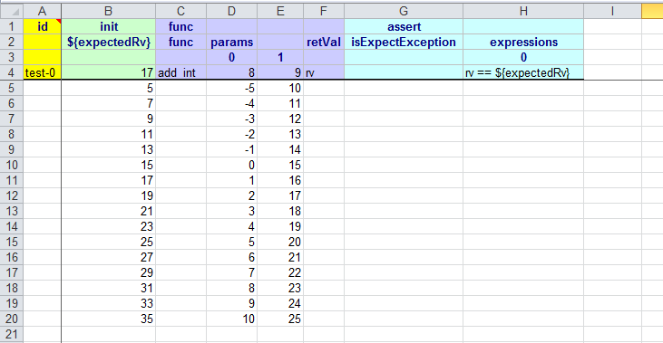Viewport: 663px width, 343px height.
Task: Select cell with value 25 in column E
Action: tap(280, 319)
